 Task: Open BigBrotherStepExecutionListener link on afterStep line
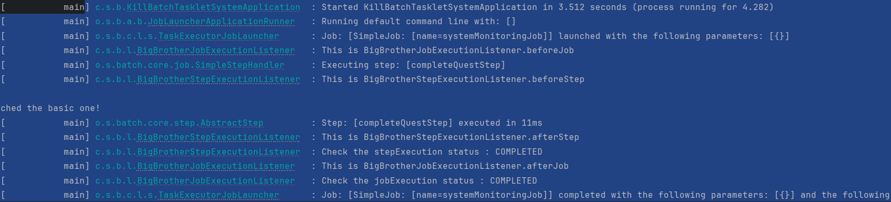point(218,137)
